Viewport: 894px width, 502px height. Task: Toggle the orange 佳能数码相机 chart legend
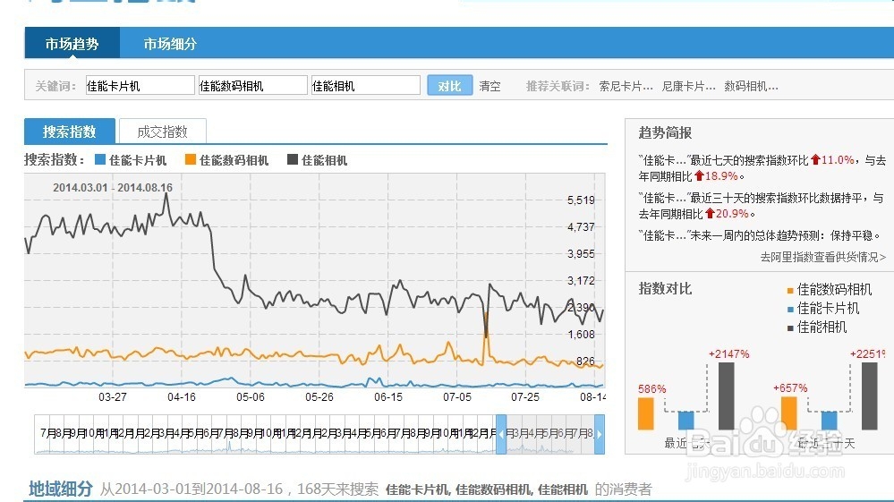click(226, 160)
